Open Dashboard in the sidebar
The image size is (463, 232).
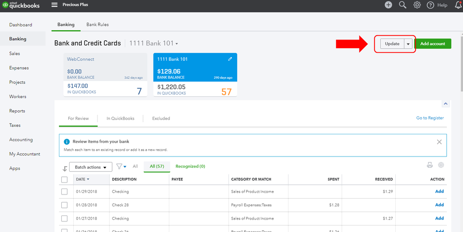21,25
